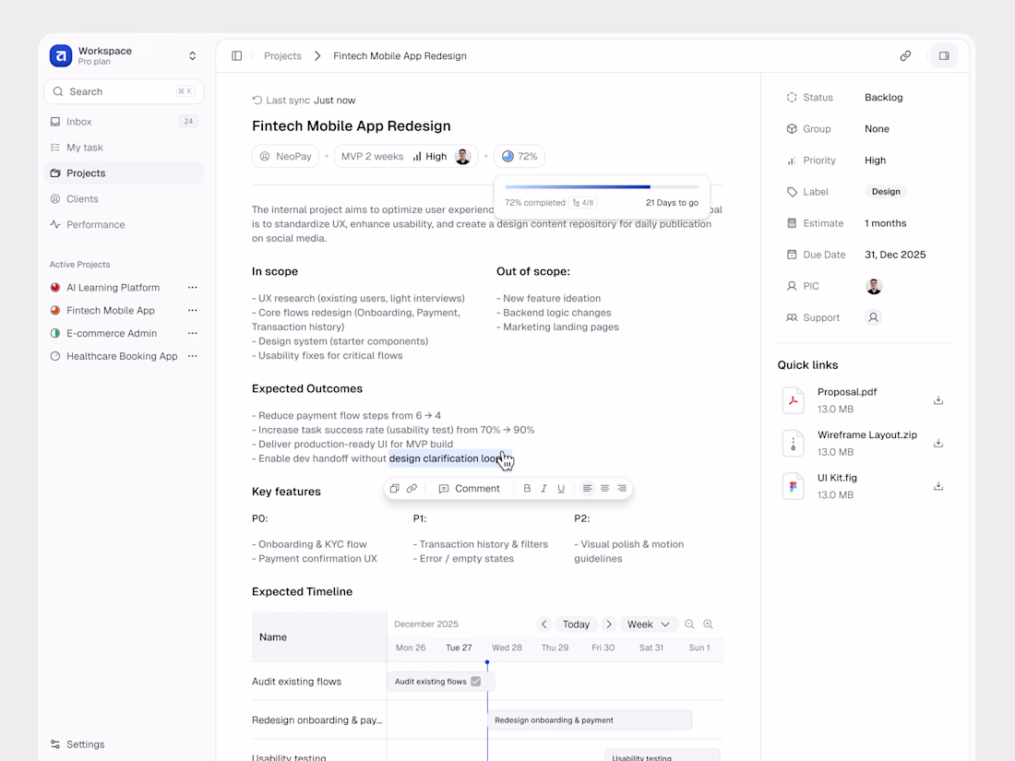The image size is (1015, 761).
Task: Click the Comment button
Action: click(469, 489)
